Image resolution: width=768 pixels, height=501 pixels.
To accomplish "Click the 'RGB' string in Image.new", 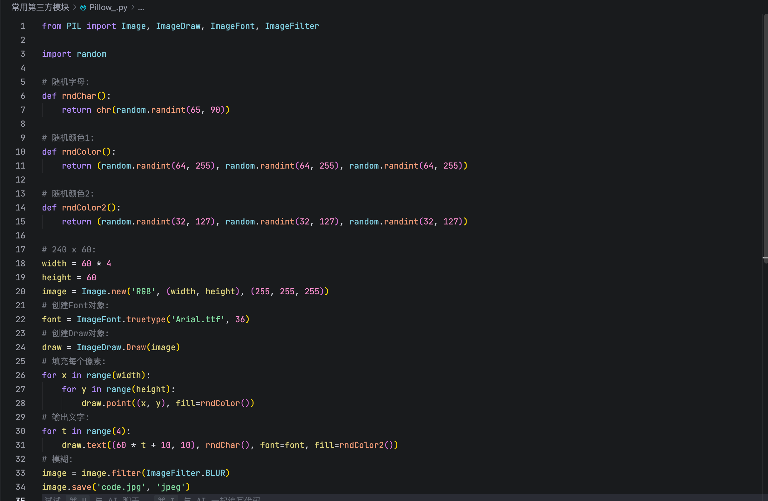I will (143, 292).
